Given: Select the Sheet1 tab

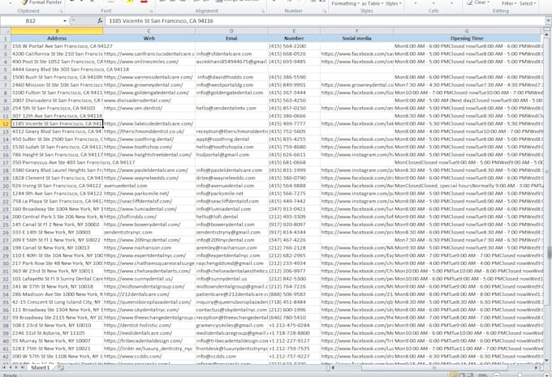Looking at the screenshot, I should click(40, 367).
